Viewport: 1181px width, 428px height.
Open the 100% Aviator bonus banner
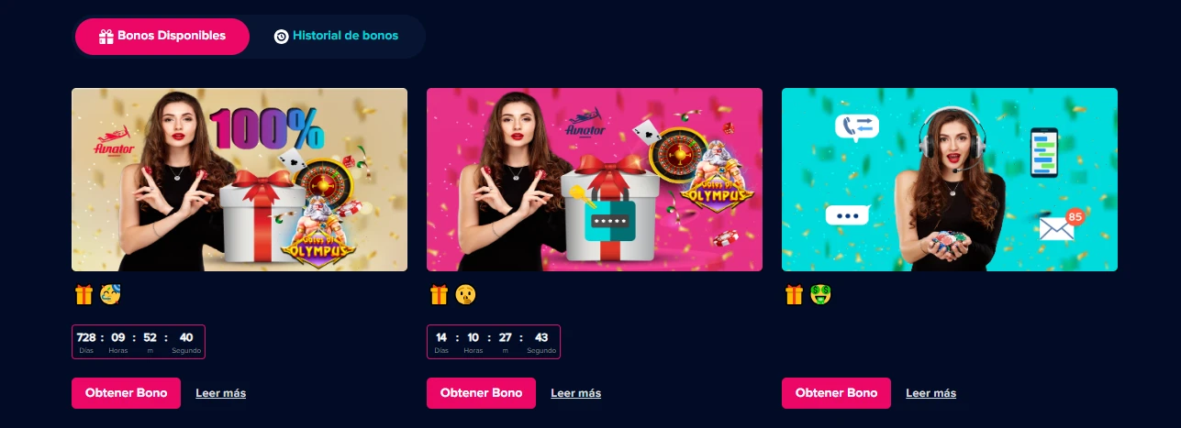tap(240, 180)
